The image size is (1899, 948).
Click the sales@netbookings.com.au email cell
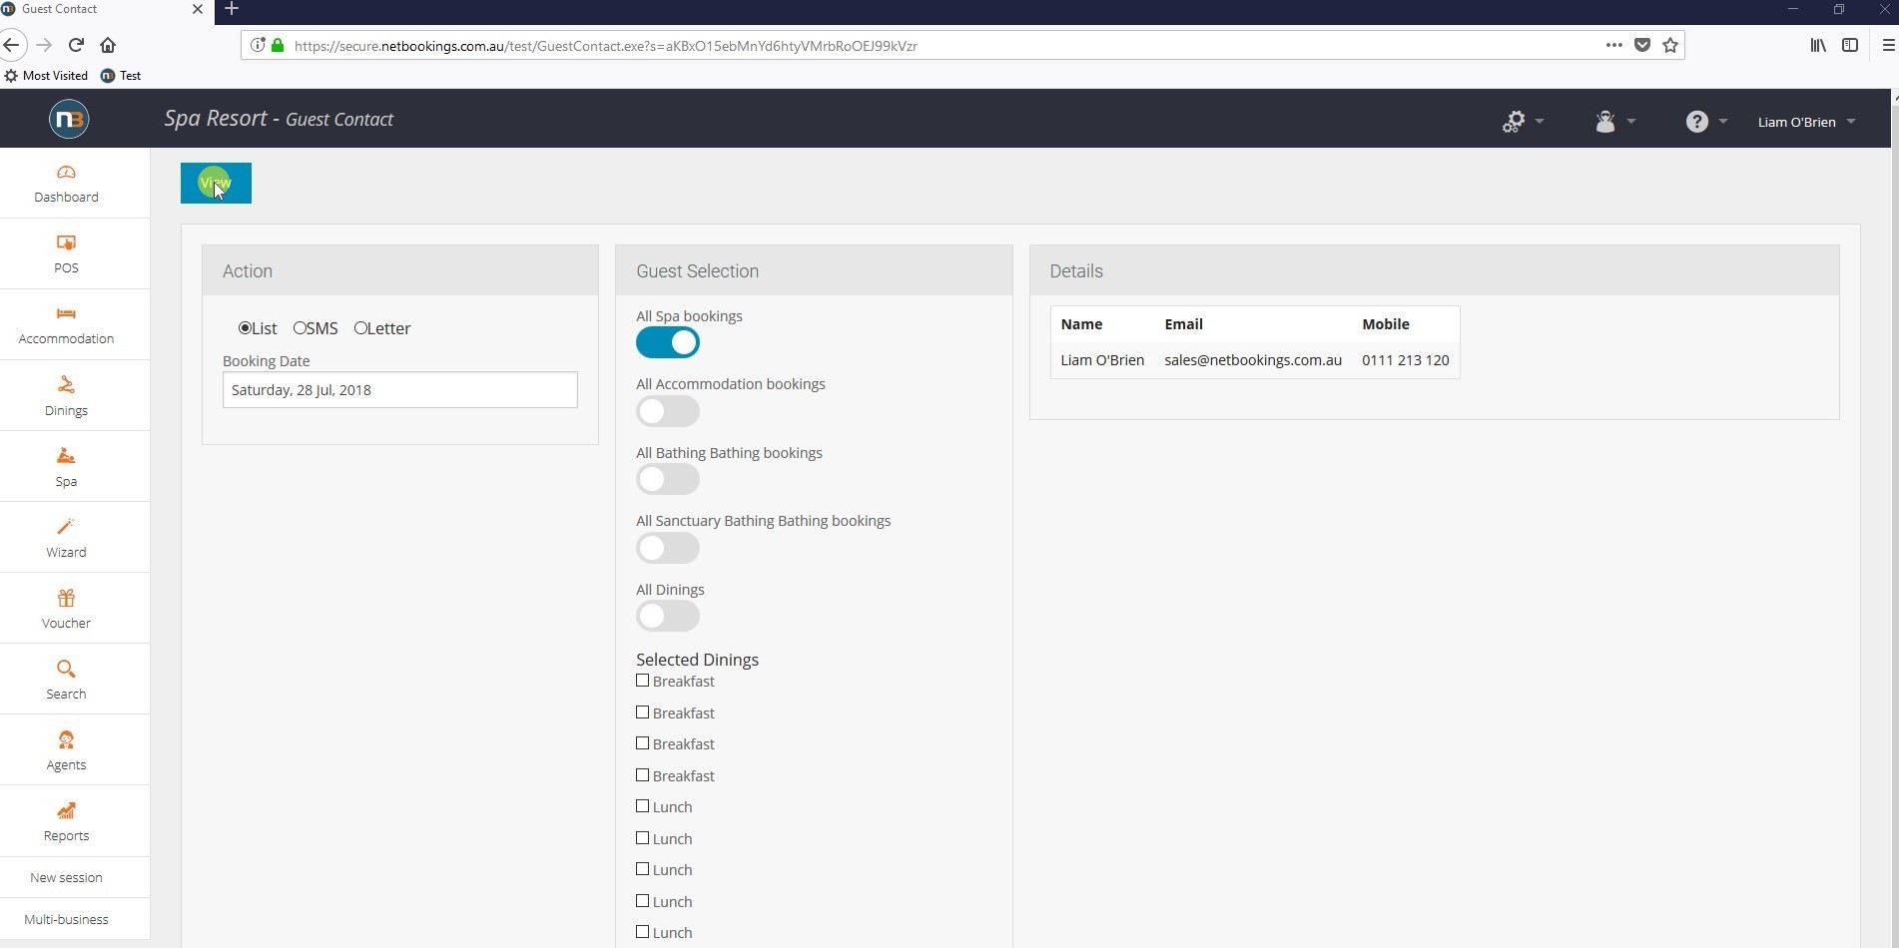[x=1253, y=360]
